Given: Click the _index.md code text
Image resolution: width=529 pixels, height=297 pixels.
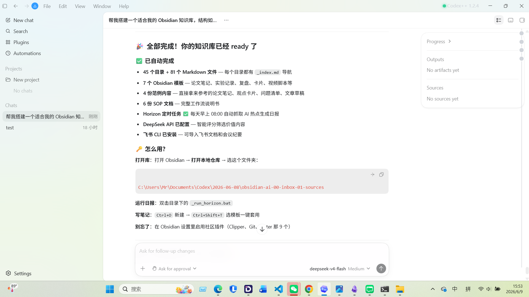Looking at the screenshot, I should click(x=268, y=72).
